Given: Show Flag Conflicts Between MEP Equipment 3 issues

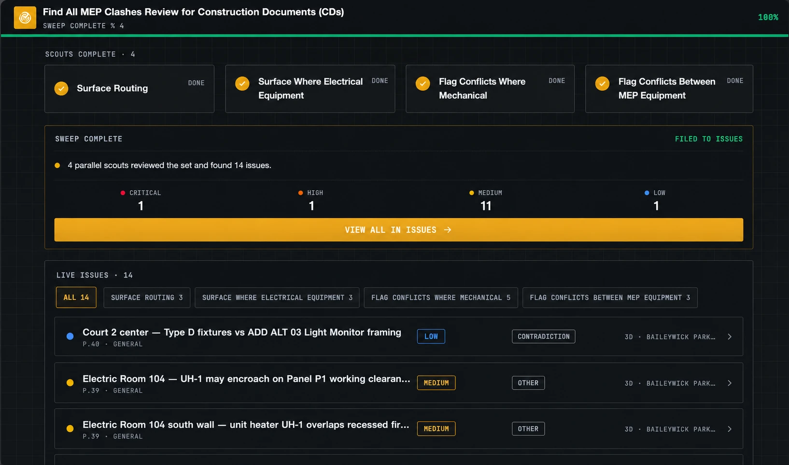Looking at the screenshot, I should 610,297.
